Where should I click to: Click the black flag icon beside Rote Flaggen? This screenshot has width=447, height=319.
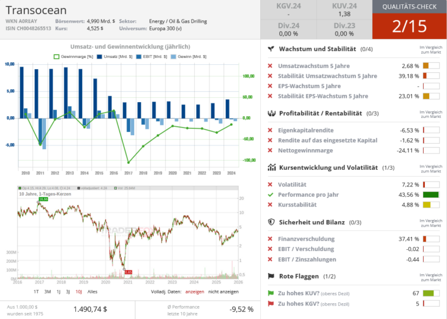point(271,276)
